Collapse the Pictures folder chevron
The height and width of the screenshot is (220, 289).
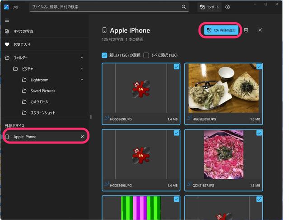pyautogui.click(x=82, y=69)
